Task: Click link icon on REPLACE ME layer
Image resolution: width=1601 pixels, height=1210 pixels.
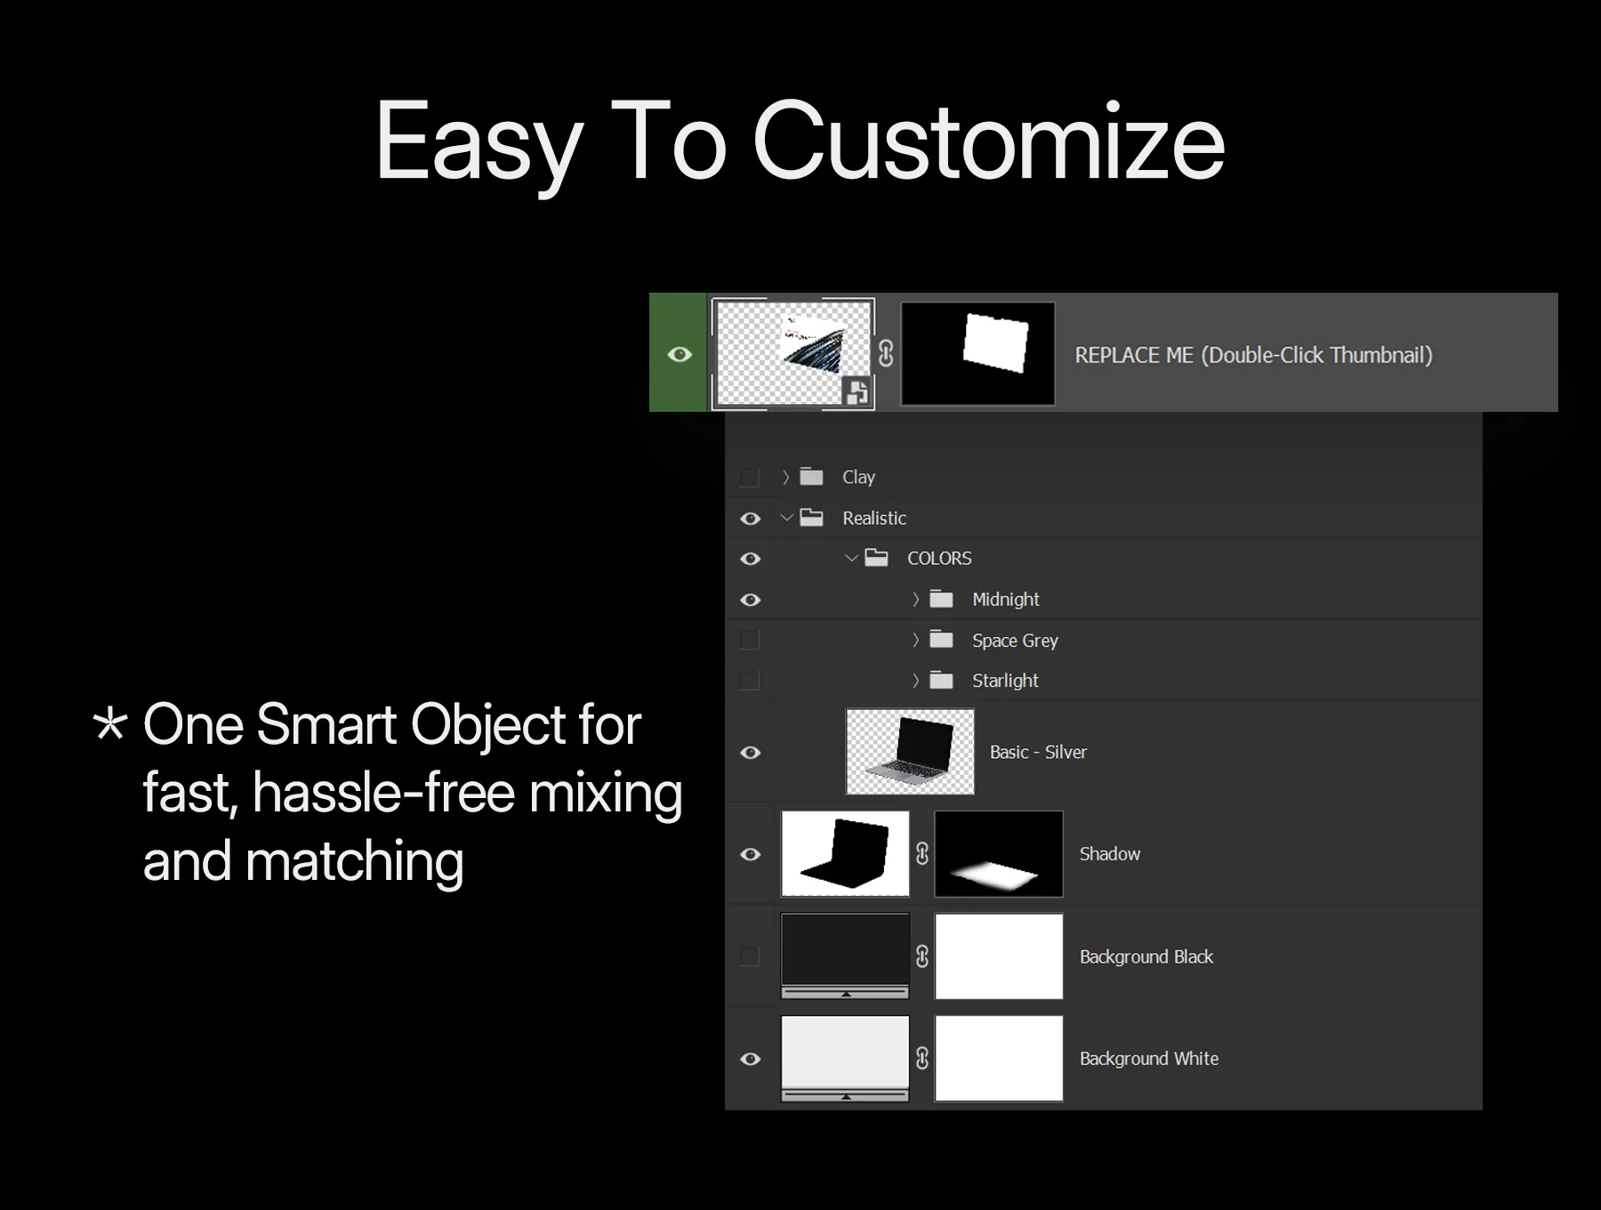Action: pos(887,353)
